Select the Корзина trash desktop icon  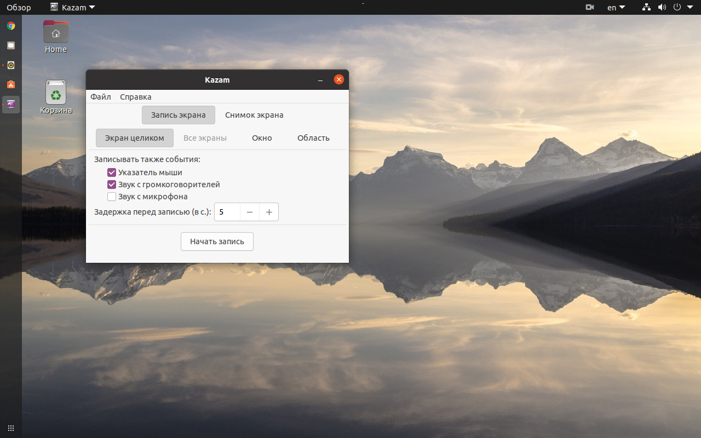[x=56, y=97]
